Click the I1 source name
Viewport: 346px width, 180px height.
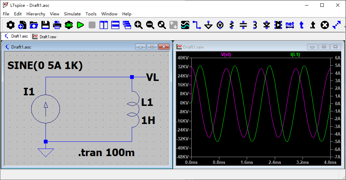pyautogui.click(x=29, y=92)
